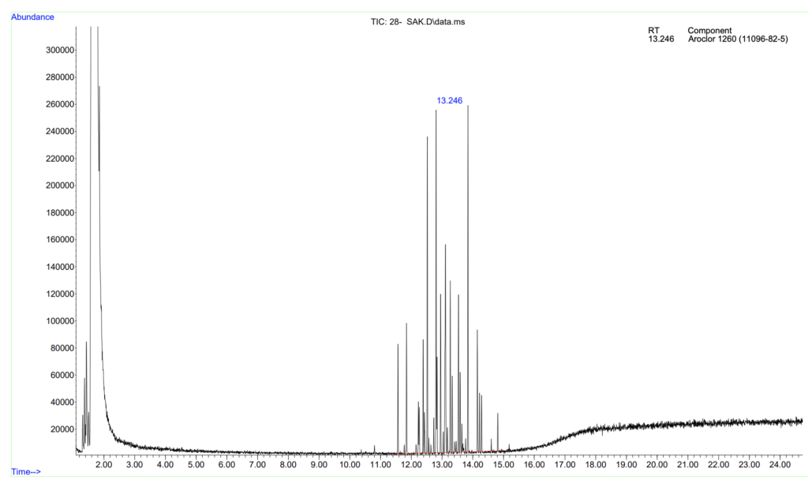Click the 160000 abundance tick label
Viewport: 808px width, 483px height.
coord(60,240)
